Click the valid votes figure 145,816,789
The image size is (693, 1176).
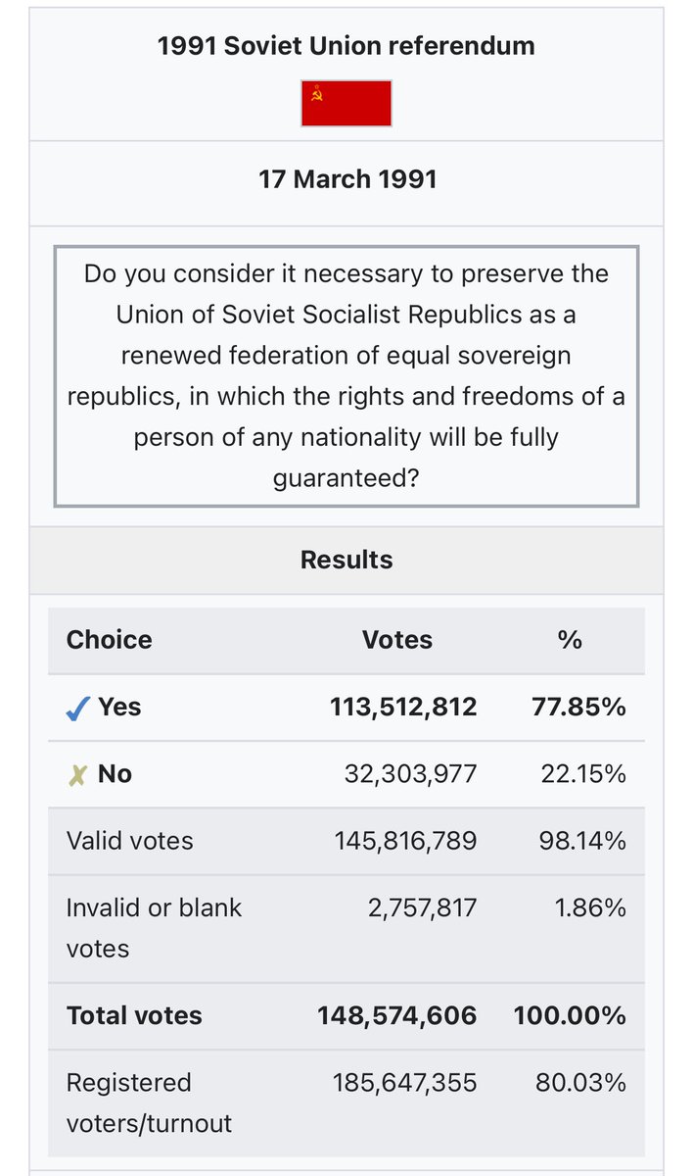pyautogui.click(x=405, y=841)
